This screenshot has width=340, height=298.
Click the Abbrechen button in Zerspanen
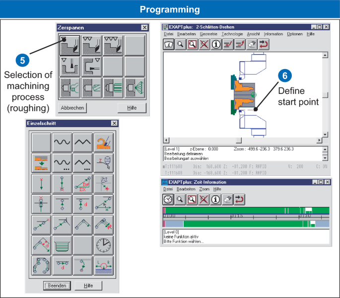click(72, 108)
